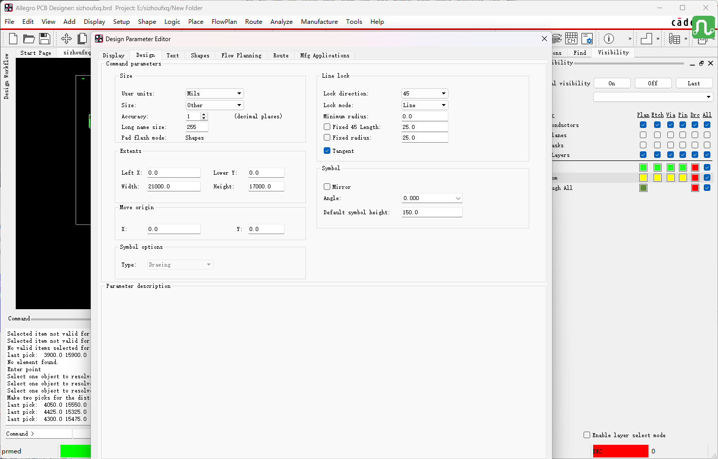Click the Design Parameter Editor title icon
Screen dimensions: 718x459
coord(99,39)
